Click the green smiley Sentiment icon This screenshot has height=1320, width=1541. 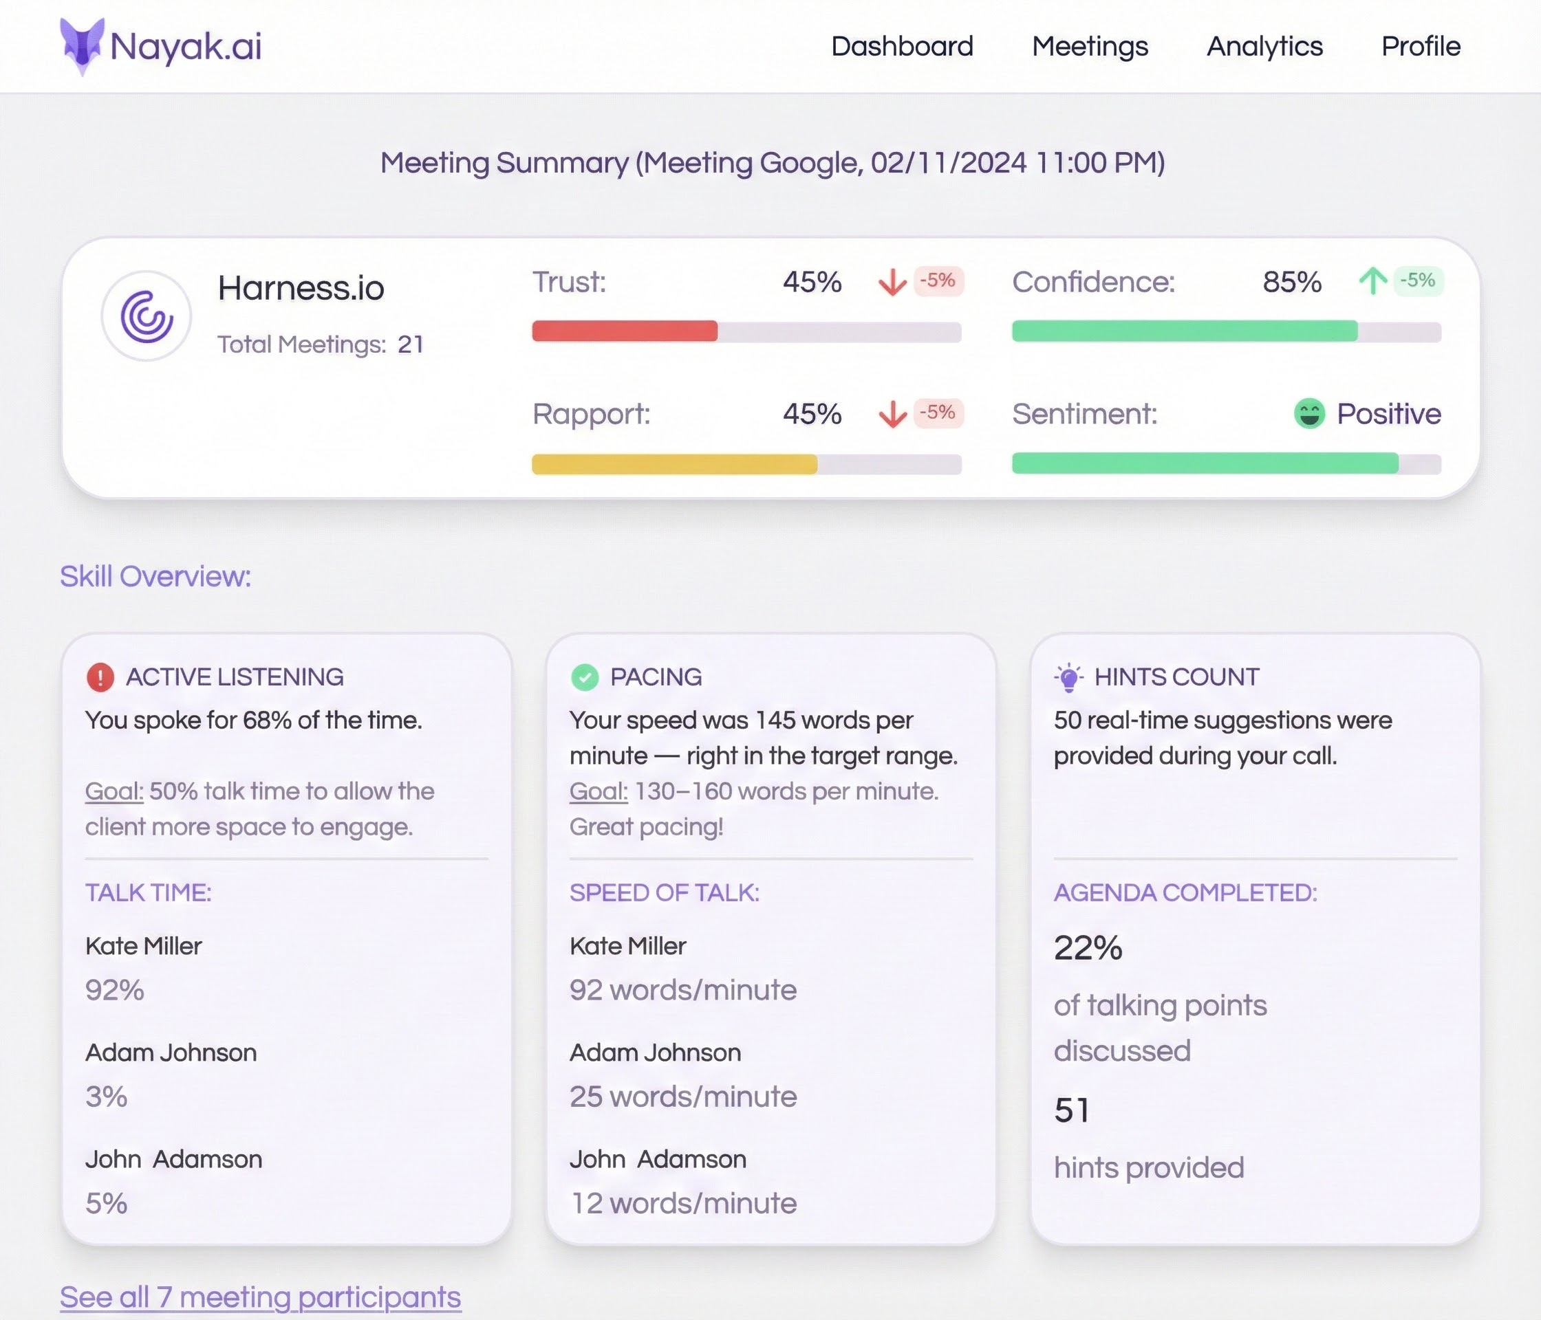pyautogui.click(x=1309, y=414)
